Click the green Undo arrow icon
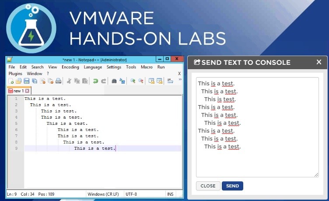Viewport: 329px width, 201px height. tap(95, 81)
